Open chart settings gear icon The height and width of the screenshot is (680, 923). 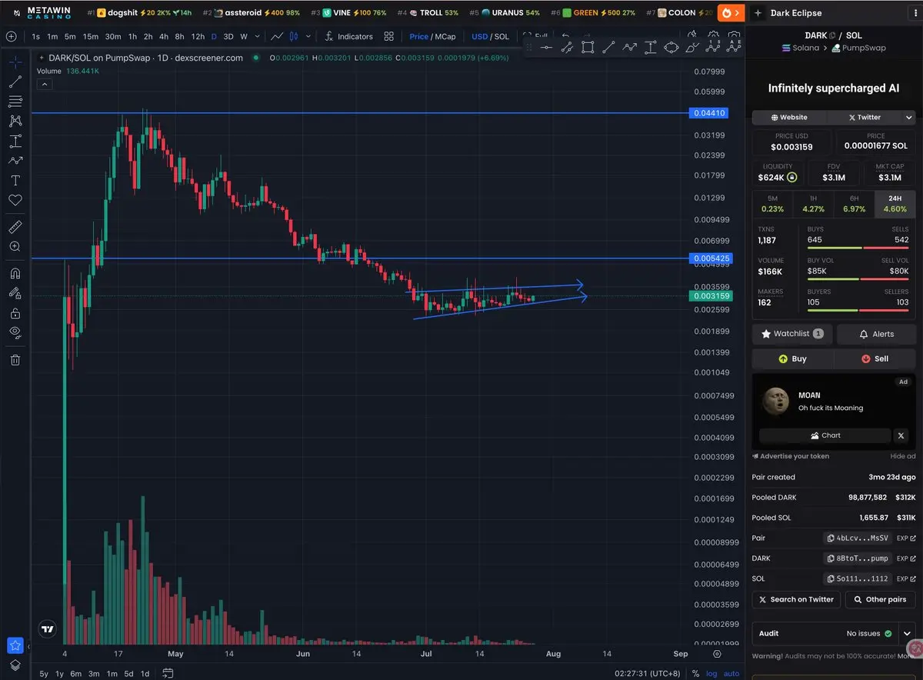pyautogui.click(x=717, y=654)
